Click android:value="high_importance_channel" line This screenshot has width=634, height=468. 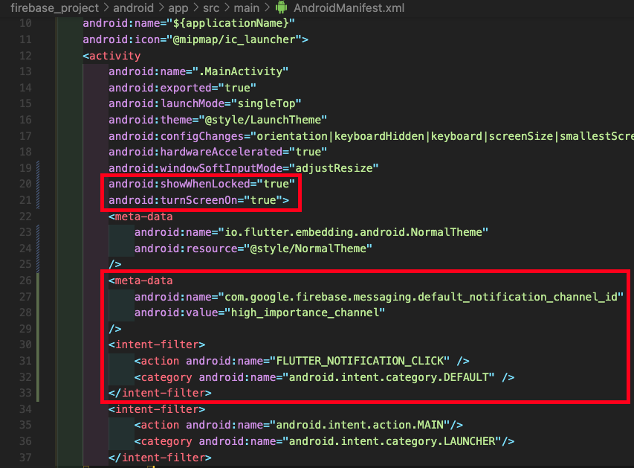259,312
